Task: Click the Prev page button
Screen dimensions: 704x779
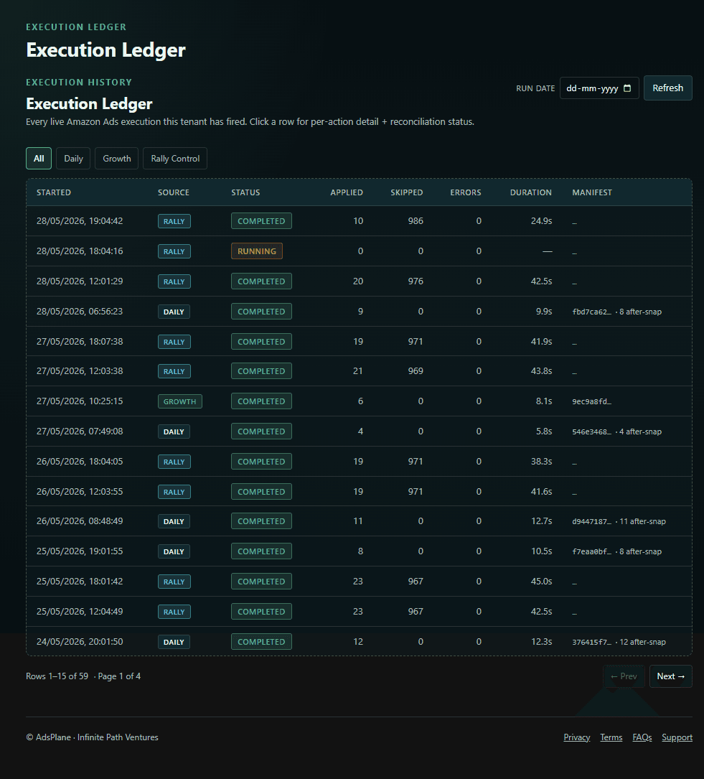Action: [624, 676]
